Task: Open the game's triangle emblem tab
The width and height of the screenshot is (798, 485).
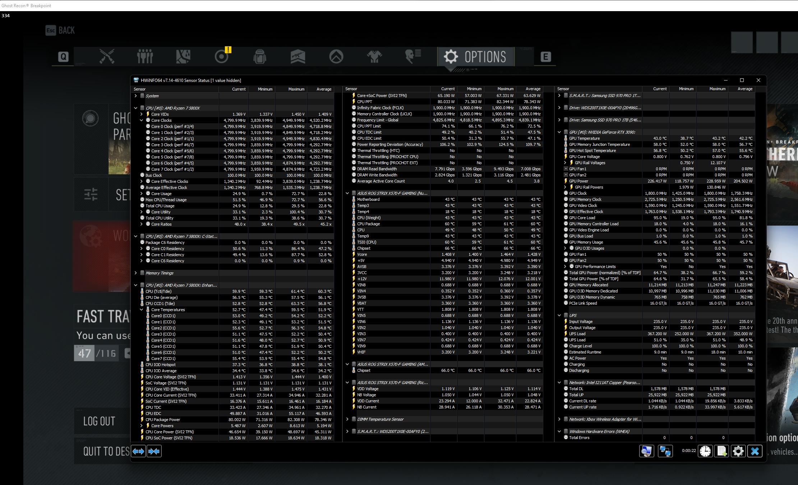Action: (336, 56)
